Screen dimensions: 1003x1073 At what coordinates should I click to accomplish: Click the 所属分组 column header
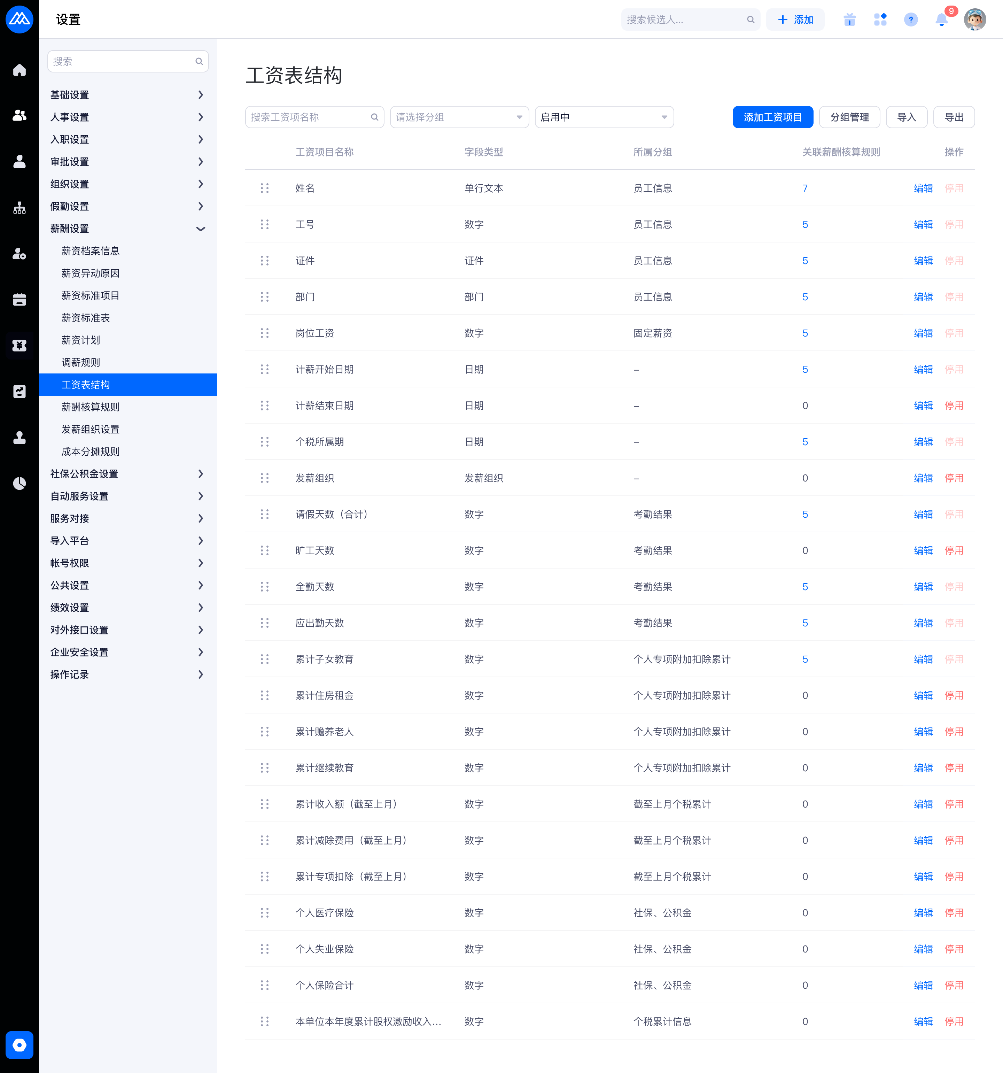[x=653, y=152]
